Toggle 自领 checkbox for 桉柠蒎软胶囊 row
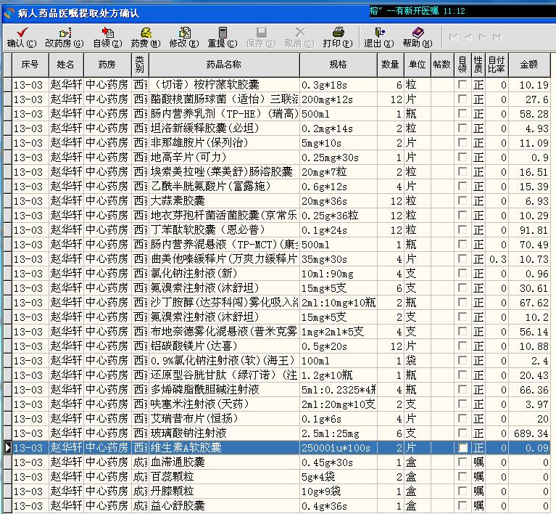The image size is (556, 514). (x=462, y=84)
